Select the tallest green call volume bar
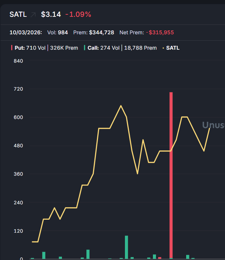This screenshot has height=260, width=225. 126,247
